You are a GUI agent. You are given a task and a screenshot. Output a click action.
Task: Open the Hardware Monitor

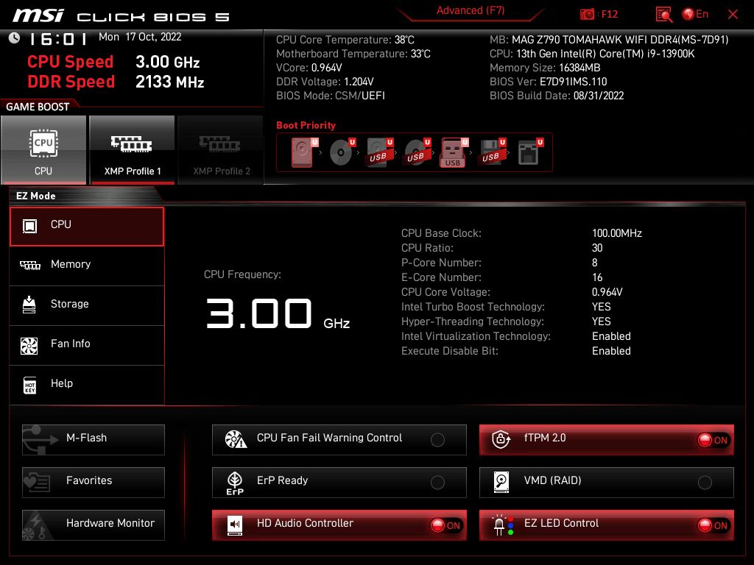click(x=94, y=525)
